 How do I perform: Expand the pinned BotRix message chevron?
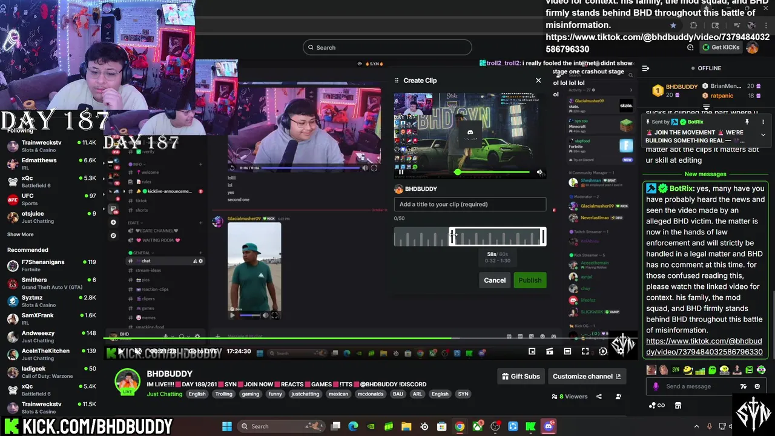[763, 134]
